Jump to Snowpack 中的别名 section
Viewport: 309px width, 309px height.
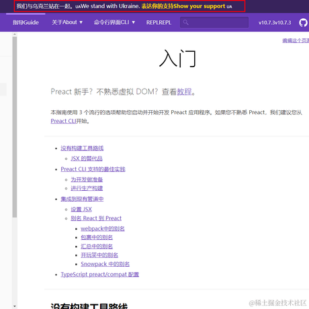tap(105, 264)
